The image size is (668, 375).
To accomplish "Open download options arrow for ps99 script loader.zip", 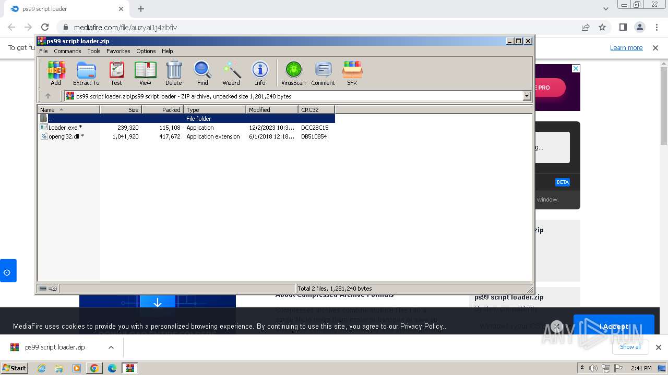I will tap(111, 347).
